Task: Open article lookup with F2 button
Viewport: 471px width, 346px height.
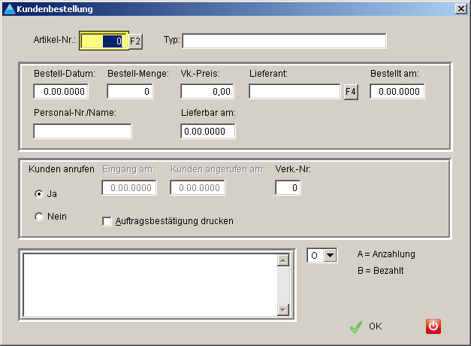Action: point(135,41)
